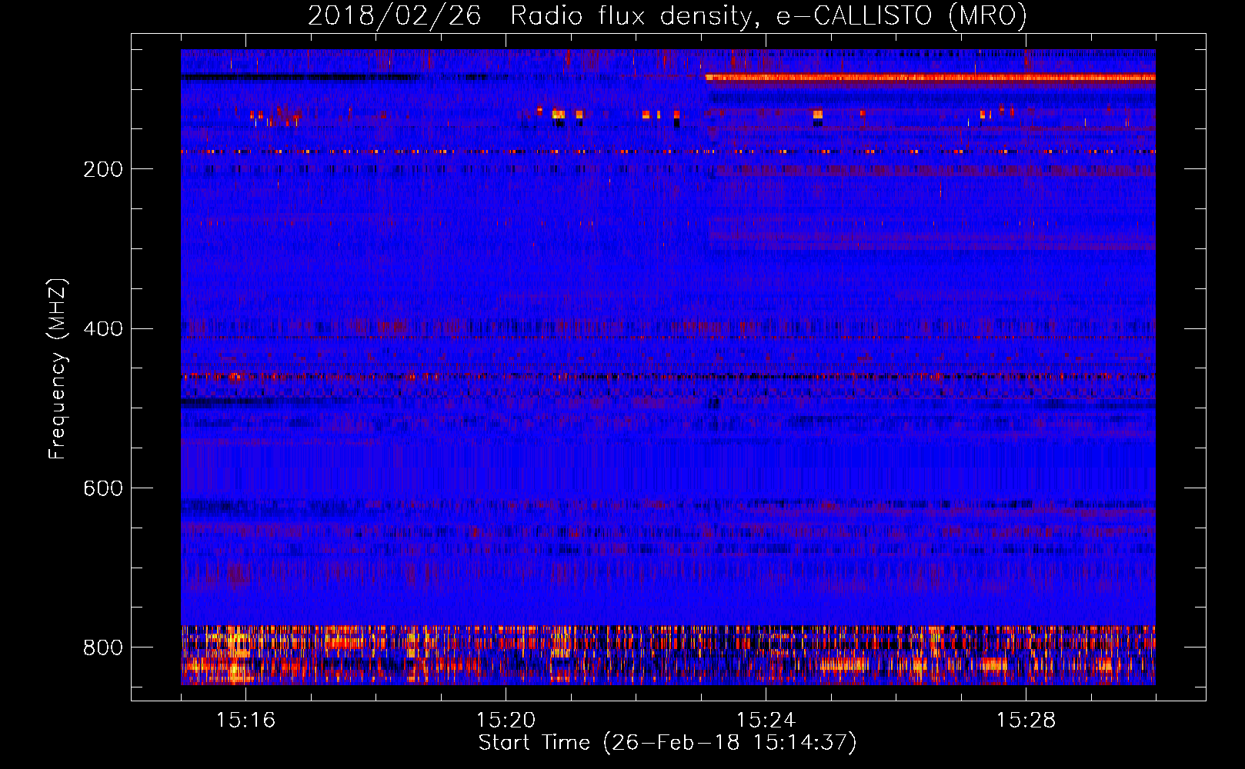
Task: Click the 800 frequency tick label
Action: pyautogui.click(x=103, y=647)
